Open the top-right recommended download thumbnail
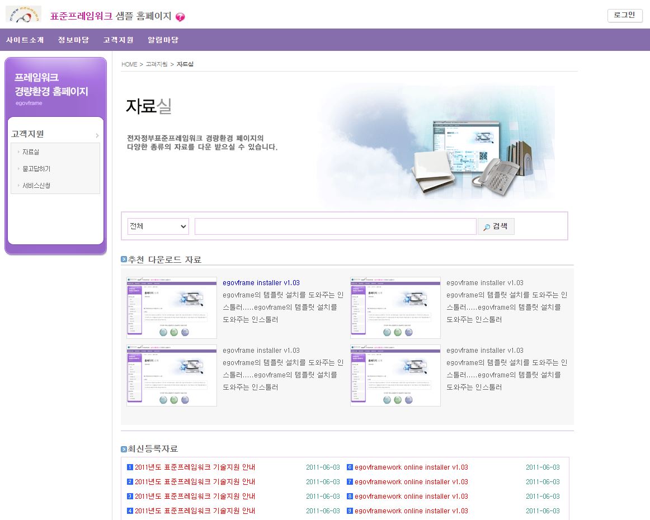 tap(395, 308)
